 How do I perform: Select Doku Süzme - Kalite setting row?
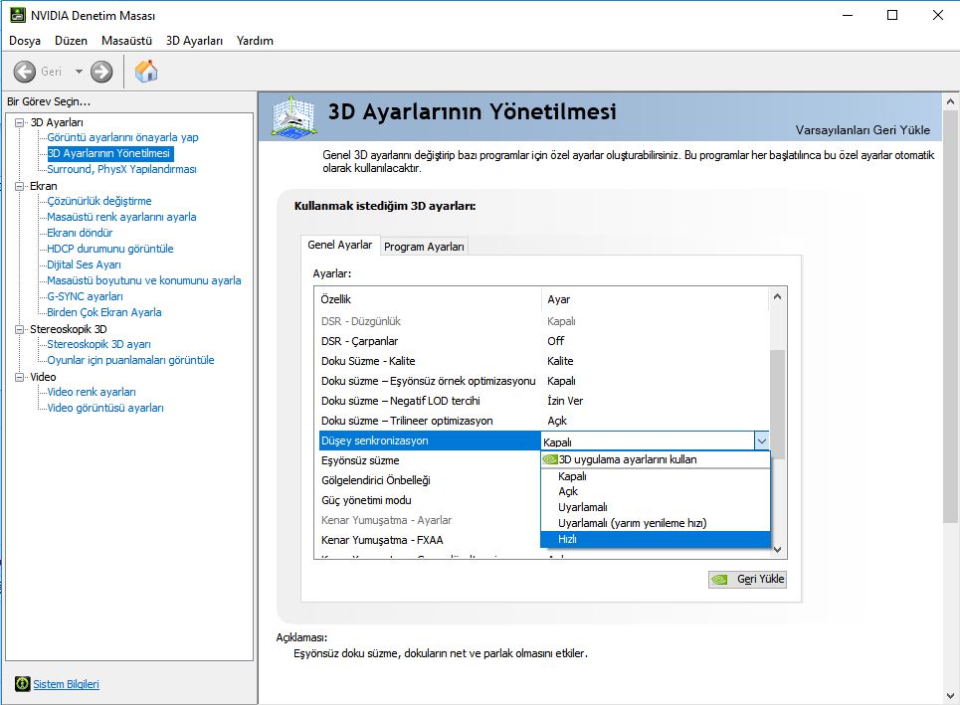(x=544, y=361)
